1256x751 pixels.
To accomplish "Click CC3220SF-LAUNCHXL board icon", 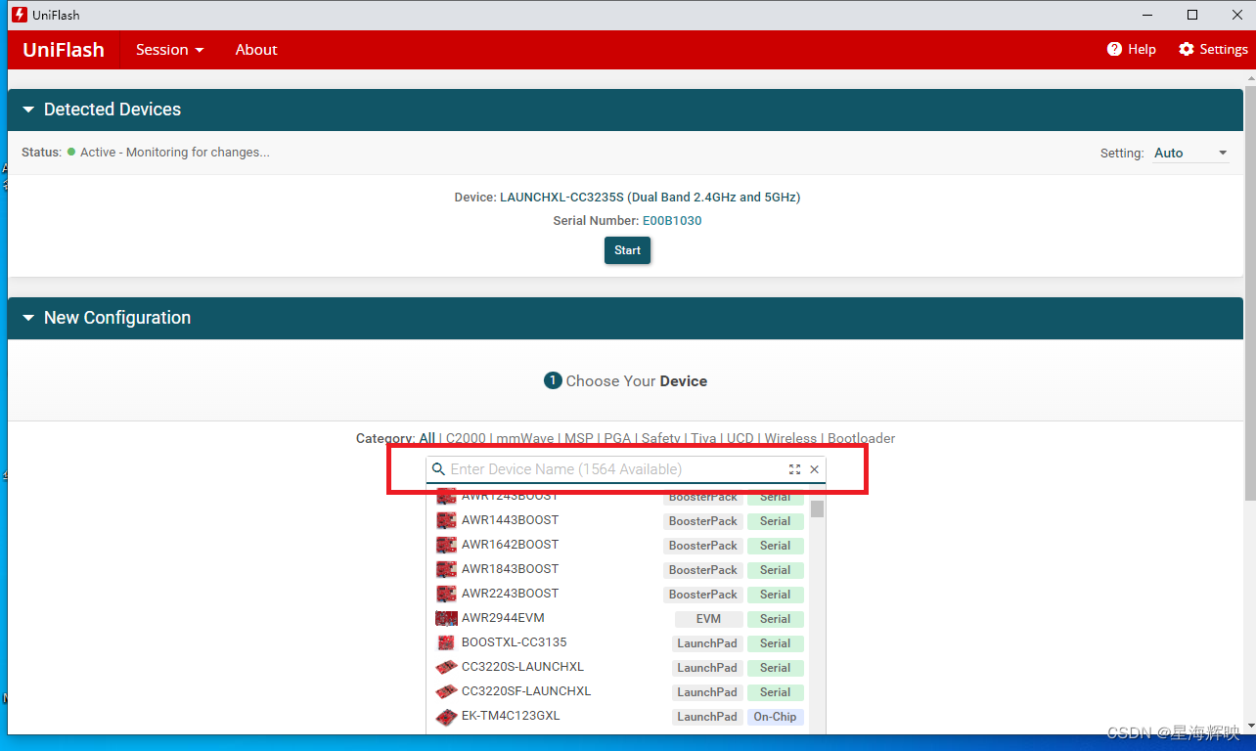I will click(446, 691).
